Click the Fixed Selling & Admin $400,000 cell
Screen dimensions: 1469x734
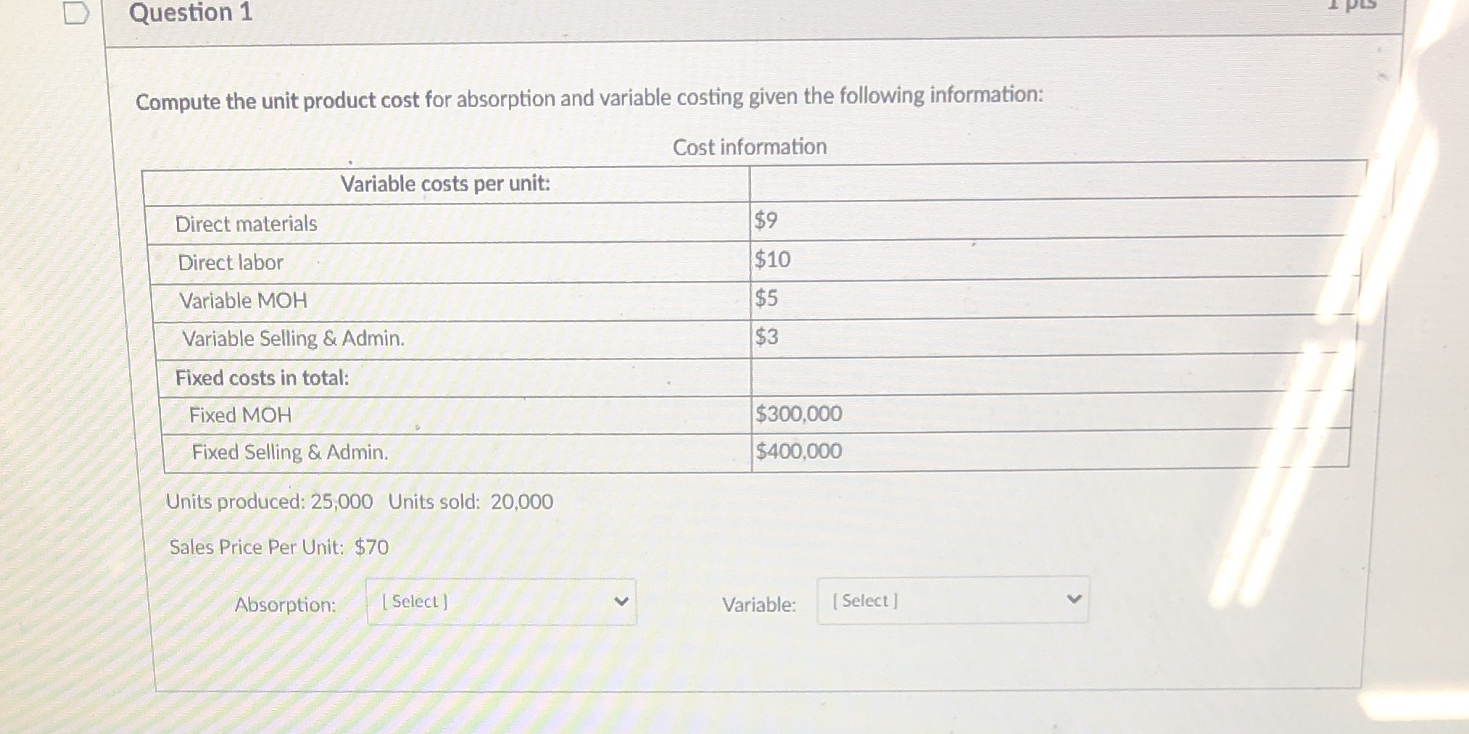coord(798,451)
